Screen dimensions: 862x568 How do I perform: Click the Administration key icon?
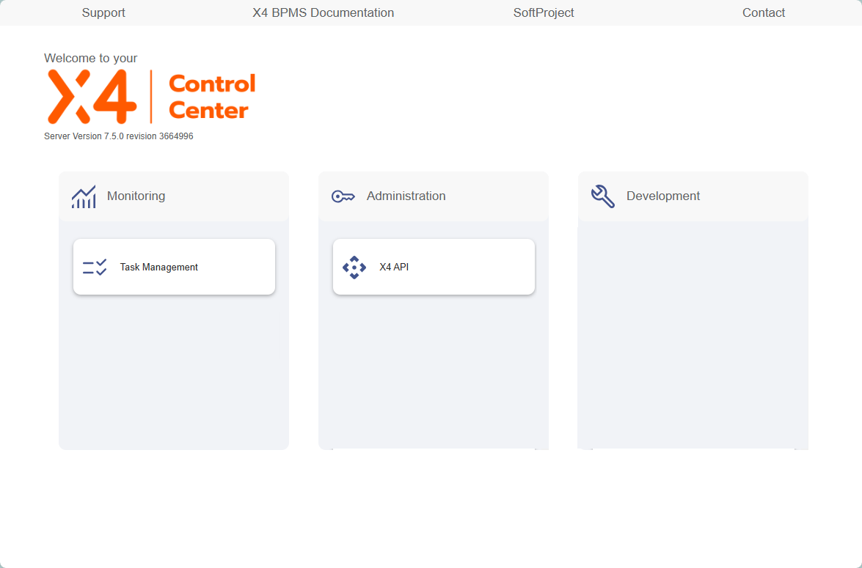point(343,196)
